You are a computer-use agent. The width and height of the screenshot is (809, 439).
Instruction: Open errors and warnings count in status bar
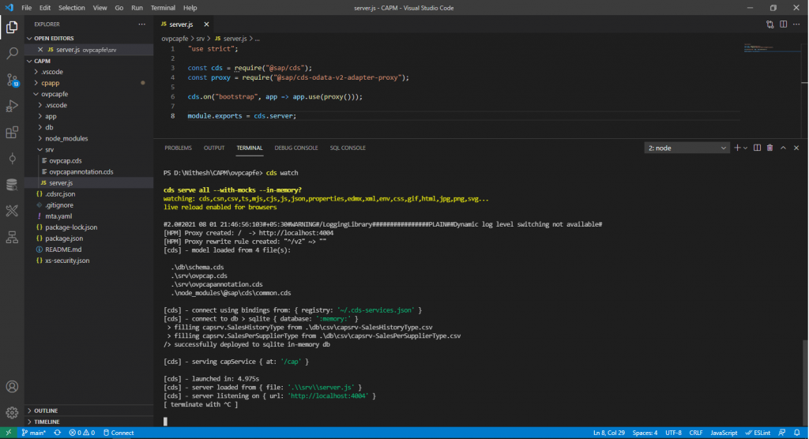pos(82,433)
